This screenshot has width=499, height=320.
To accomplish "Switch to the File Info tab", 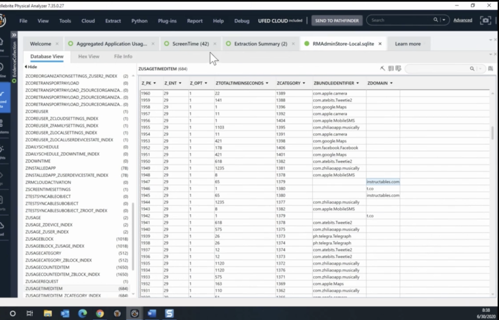I will click(x=123, y=56).
